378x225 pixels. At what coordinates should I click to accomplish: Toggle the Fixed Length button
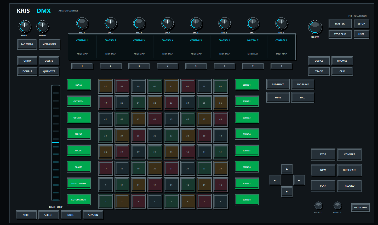pos(79,183)
